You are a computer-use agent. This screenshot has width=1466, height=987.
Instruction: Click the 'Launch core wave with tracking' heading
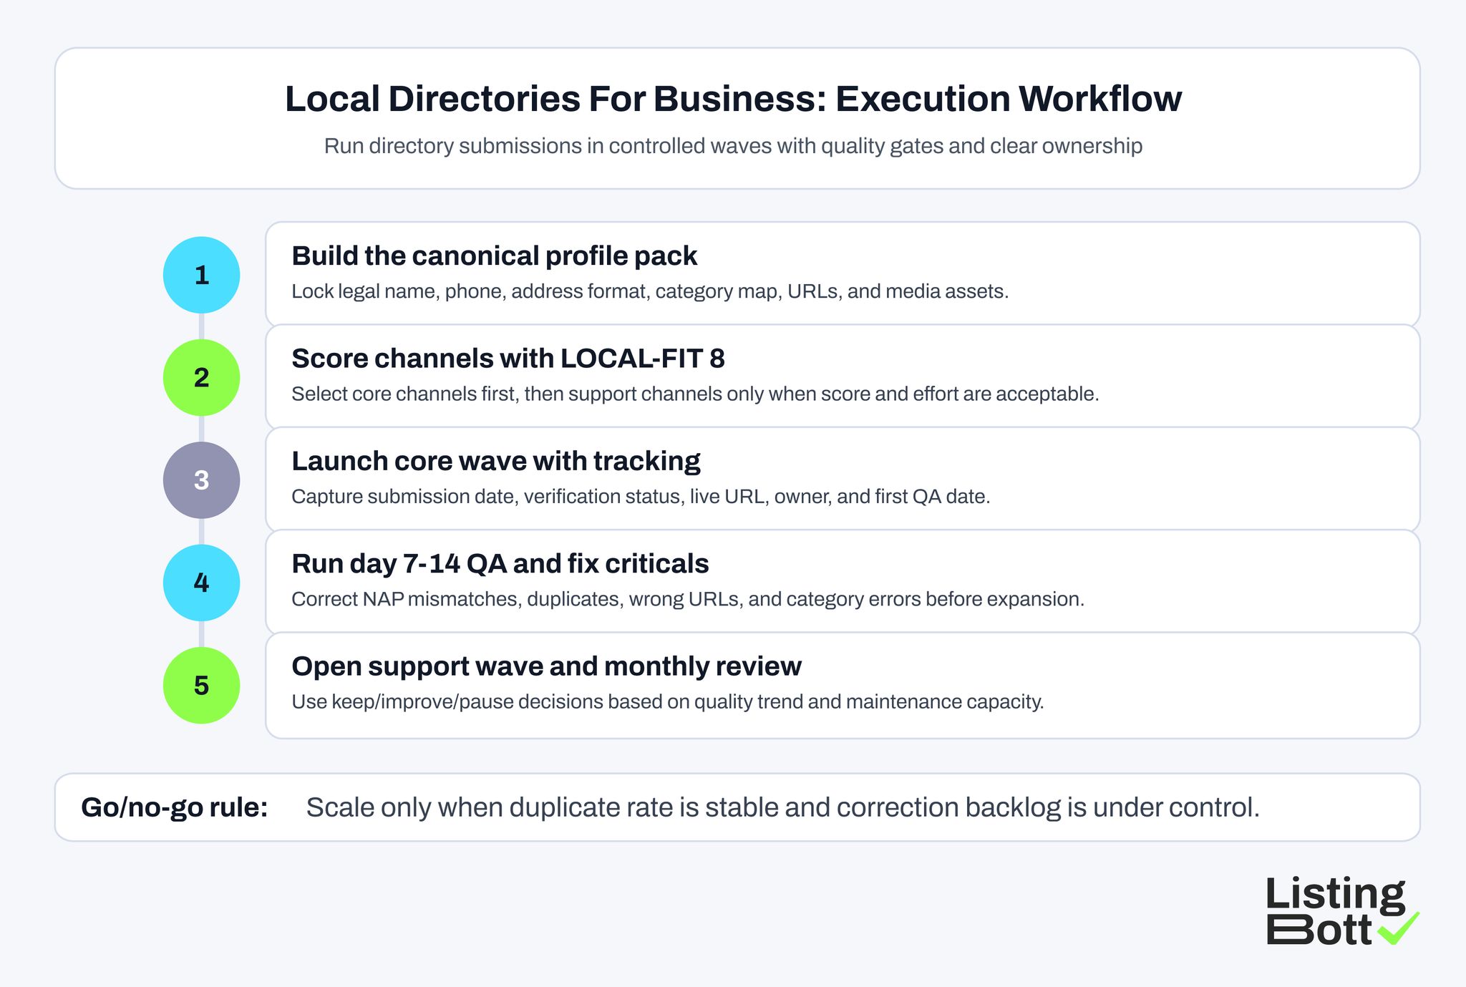[496, 462]
